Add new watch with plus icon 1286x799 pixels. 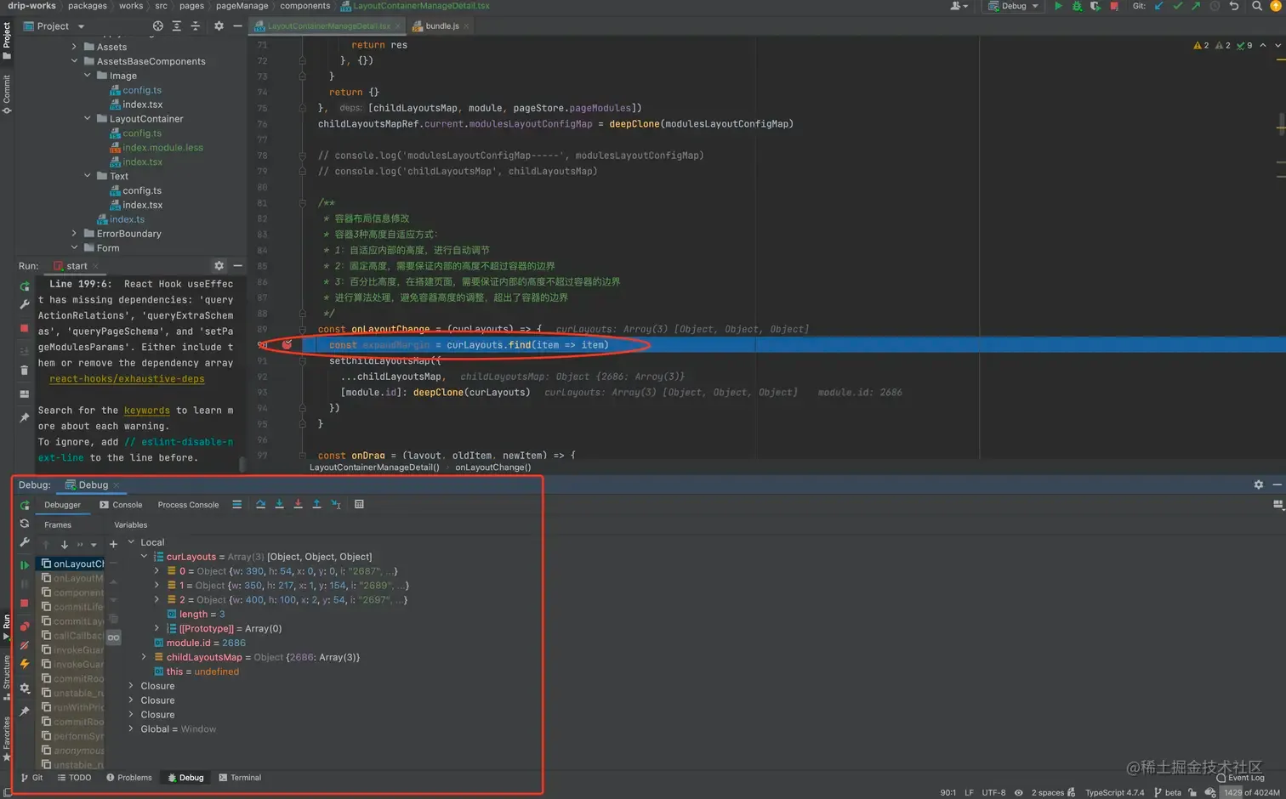113,544
